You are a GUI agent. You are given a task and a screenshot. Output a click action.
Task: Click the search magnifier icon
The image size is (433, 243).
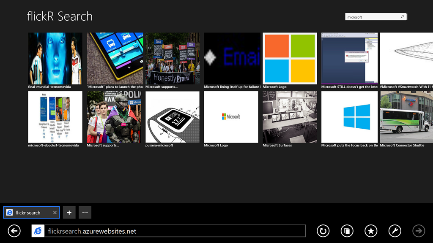pos(403,17)
